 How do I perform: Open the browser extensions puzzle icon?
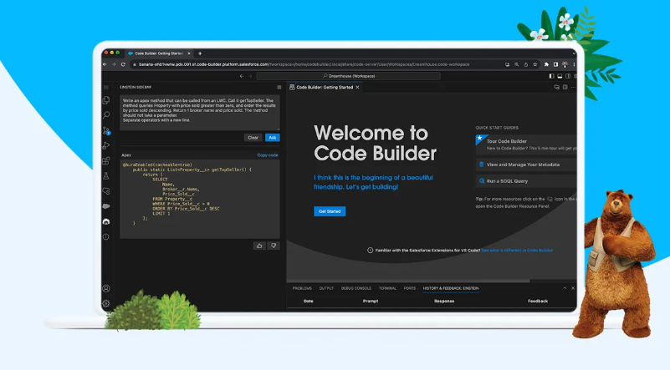click(546, 64)
